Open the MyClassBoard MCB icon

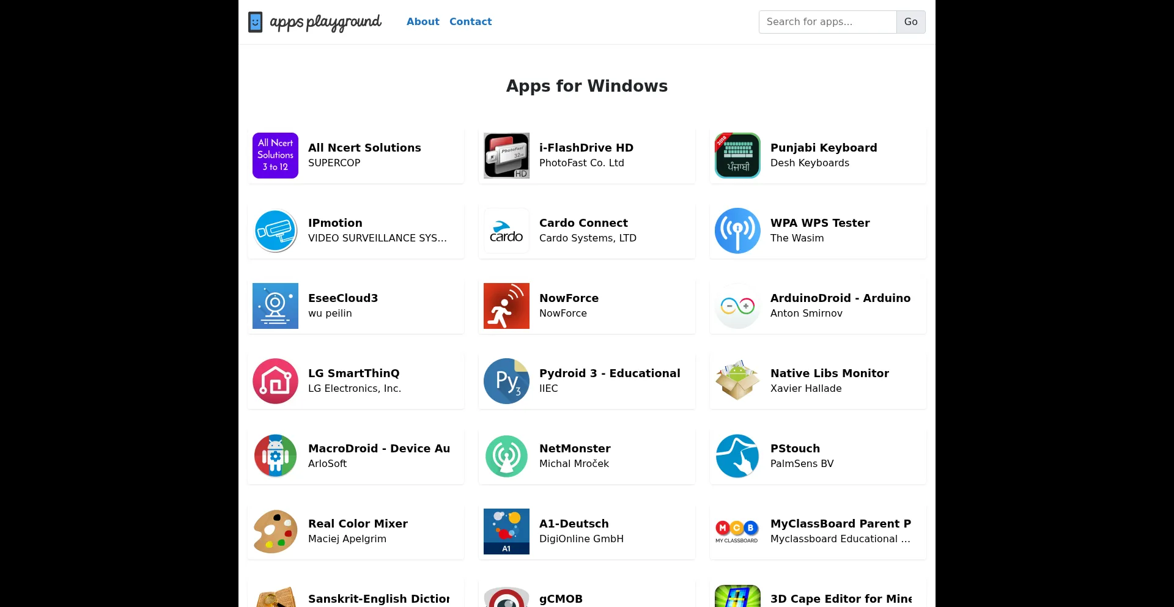click(737, 531)
